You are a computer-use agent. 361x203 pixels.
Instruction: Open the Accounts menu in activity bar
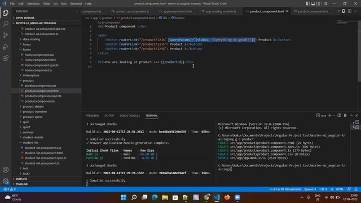[6, 170]
